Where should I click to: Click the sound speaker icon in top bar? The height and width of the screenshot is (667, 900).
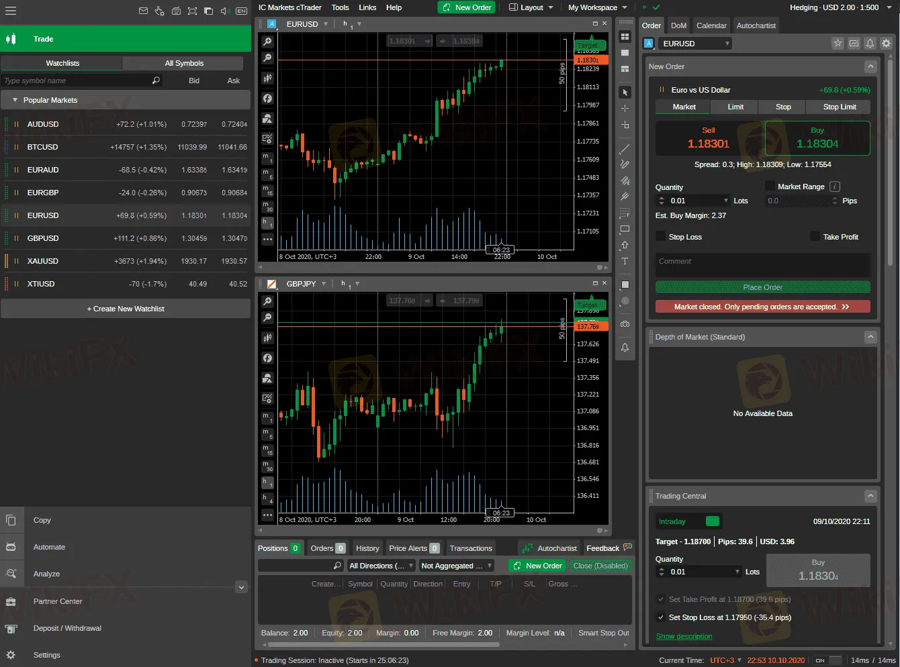tap(224, 11)
